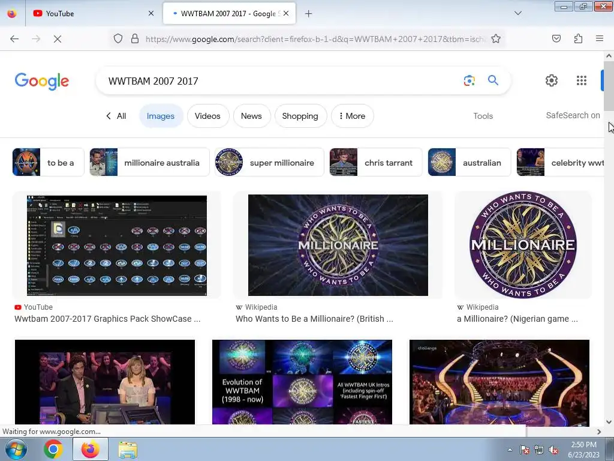Open Google quick settings gear
614x461 pixels.
pyautogui.click(x=552, y=80)
